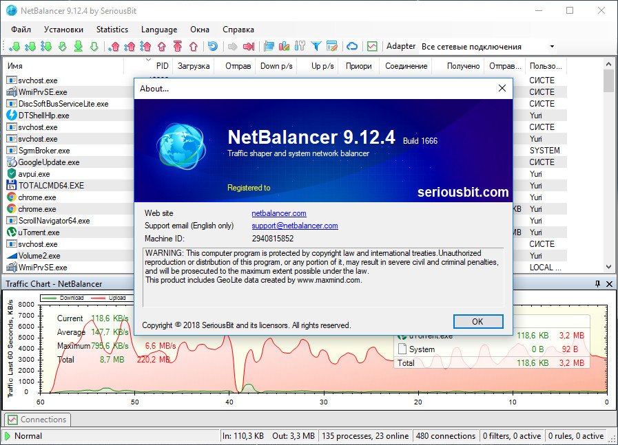The height and width of the screenshot is (445, 618).
Task: Toggle the traffic chart toolbar icon
Action: point(372,47)
